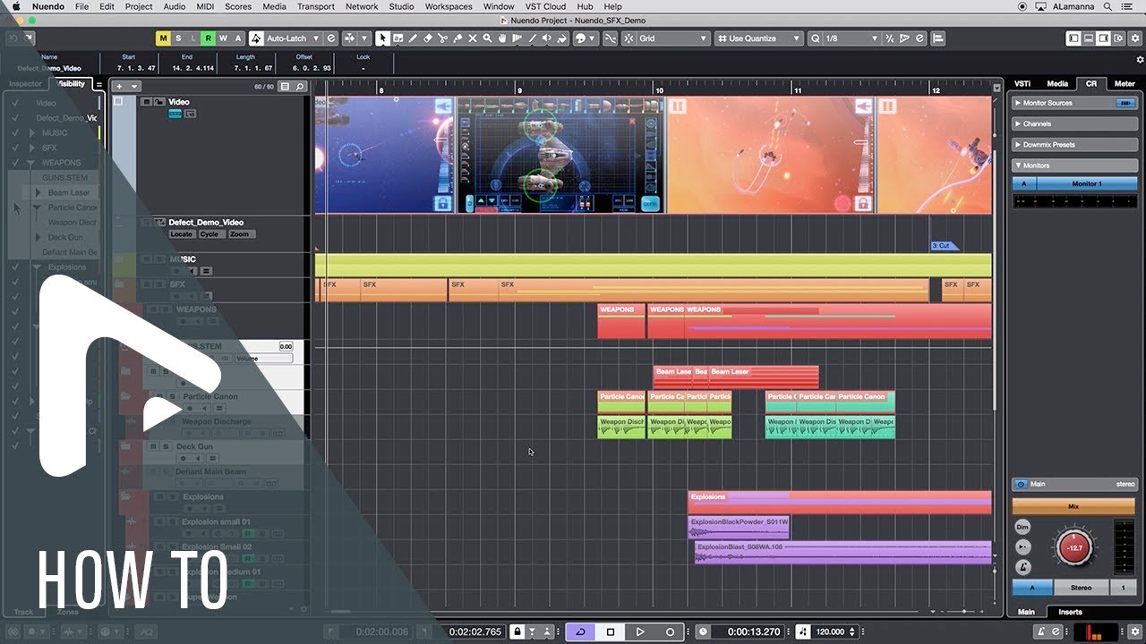Select the Comp hand tool
1146x644 pixels.
point(501,38)
